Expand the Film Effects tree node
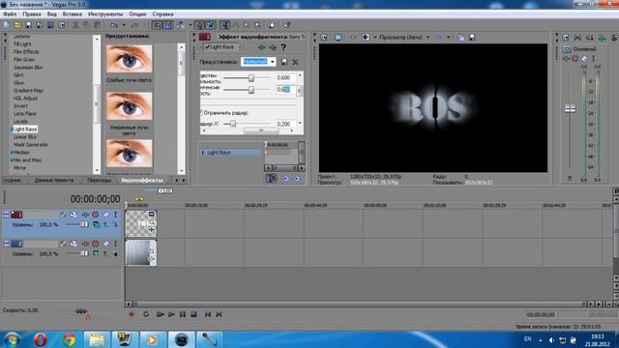 click(x=12, y=52)
